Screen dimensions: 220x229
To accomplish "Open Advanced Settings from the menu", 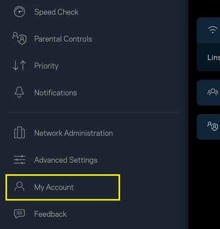I will [66, 160].
